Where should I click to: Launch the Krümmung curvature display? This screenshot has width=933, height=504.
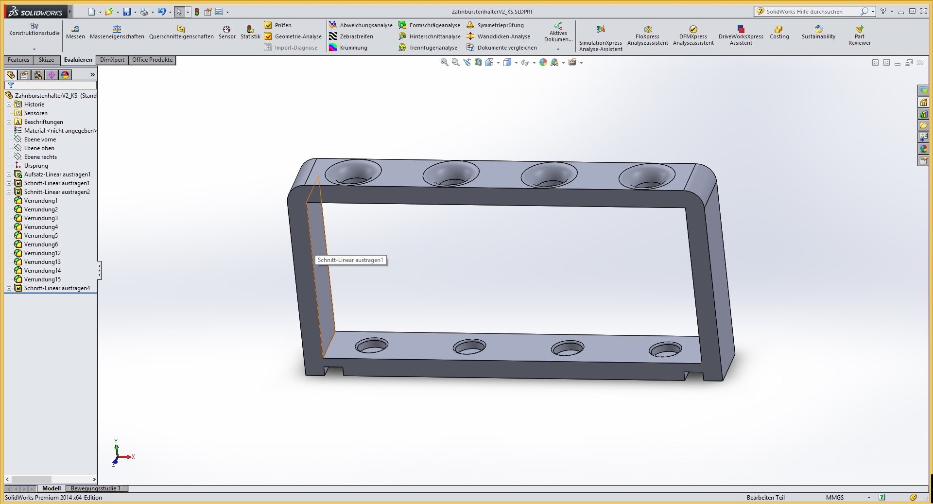tap(333, 48)
